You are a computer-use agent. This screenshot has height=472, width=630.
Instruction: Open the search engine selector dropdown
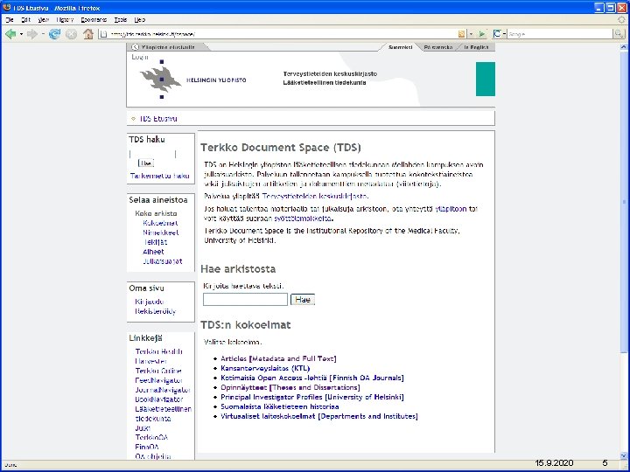499,34
